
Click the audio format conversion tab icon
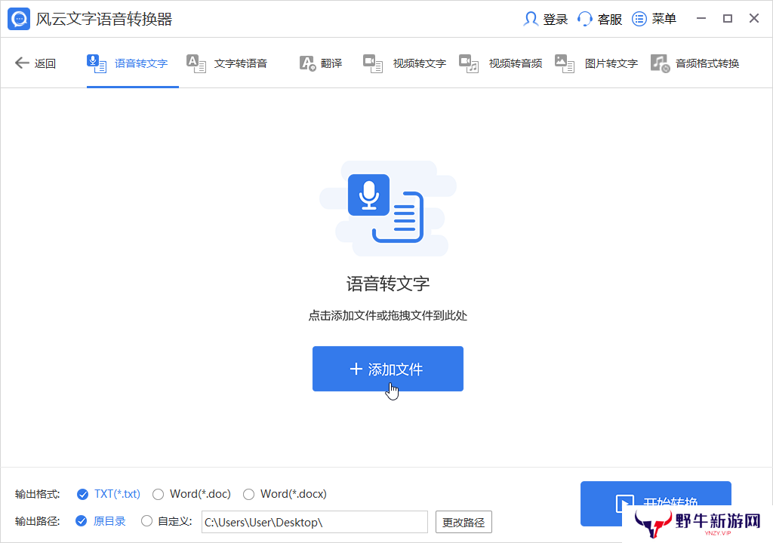click(x=660, y=63)
